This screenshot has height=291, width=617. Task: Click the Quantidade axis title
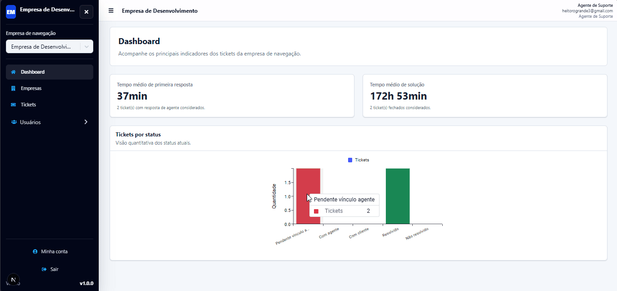274,196
